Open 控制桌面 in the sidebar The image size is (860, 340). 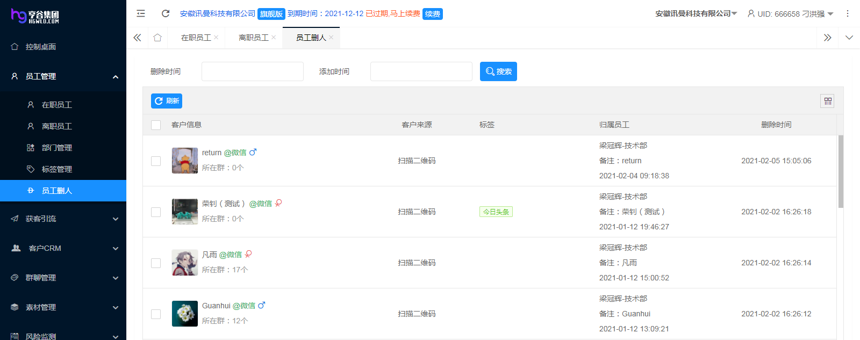tap(41, 47)
